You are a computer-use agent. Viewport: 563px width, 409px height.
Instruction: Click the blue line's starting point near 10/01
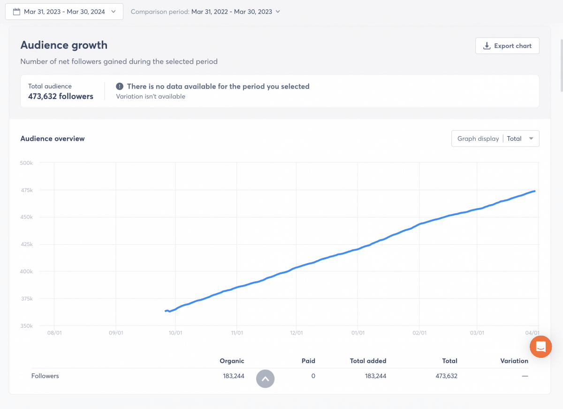tap(166, 311)
